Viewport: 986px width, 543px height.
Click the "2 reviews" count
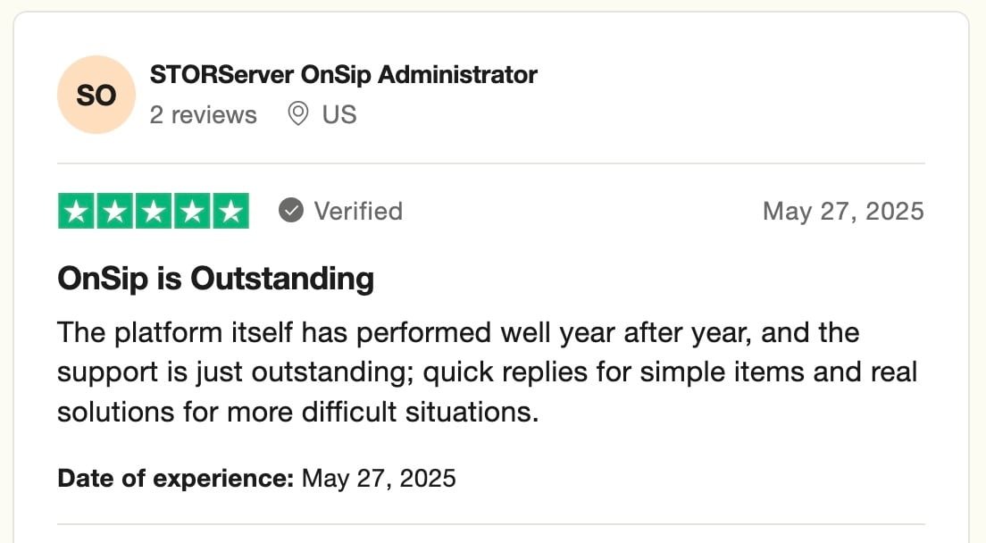pos(203,115)
